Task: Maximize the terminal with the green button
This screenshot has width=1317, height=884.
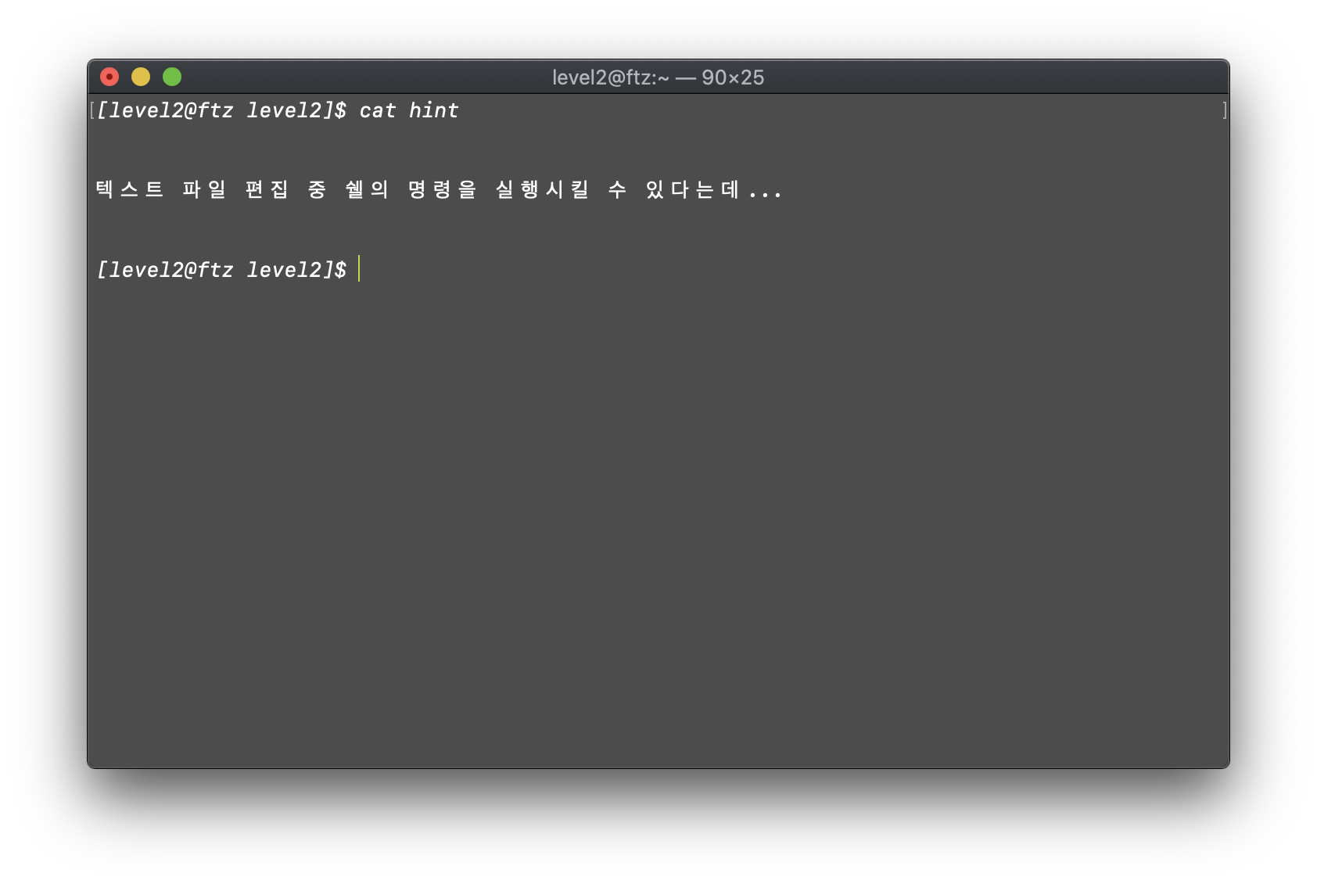Action: tap(172, 77)
